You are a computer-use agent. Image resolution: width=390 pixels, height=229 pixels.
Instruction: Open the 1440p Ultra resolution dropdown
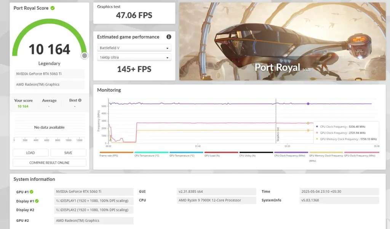pyautogui.click(x=134, y=57)
